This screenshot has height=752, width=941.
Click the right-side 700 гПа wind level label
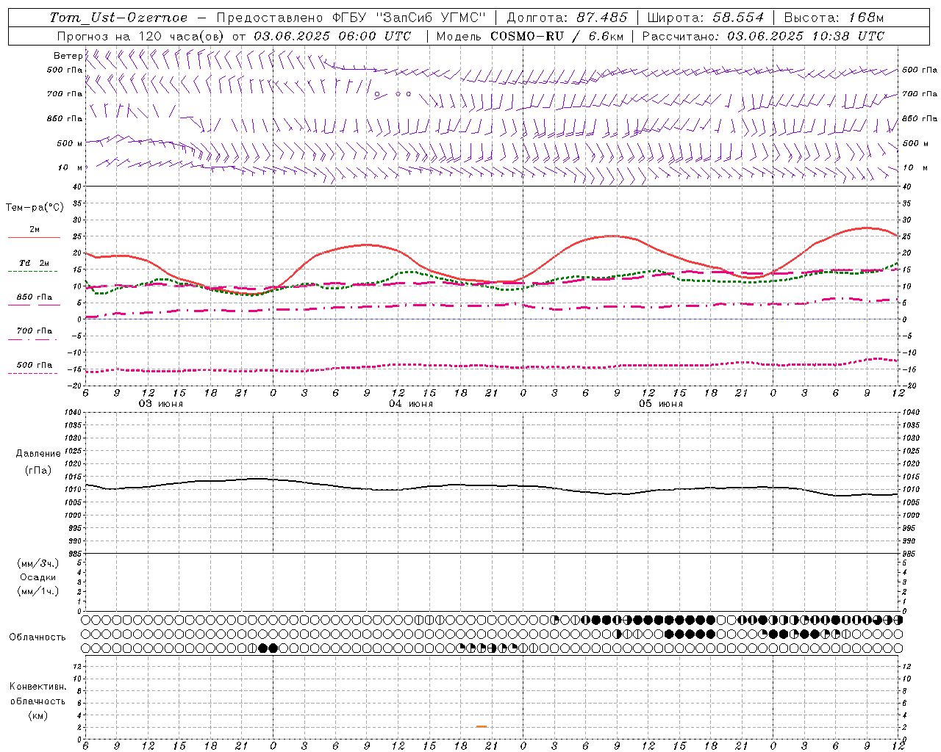(x=920, y=94)
